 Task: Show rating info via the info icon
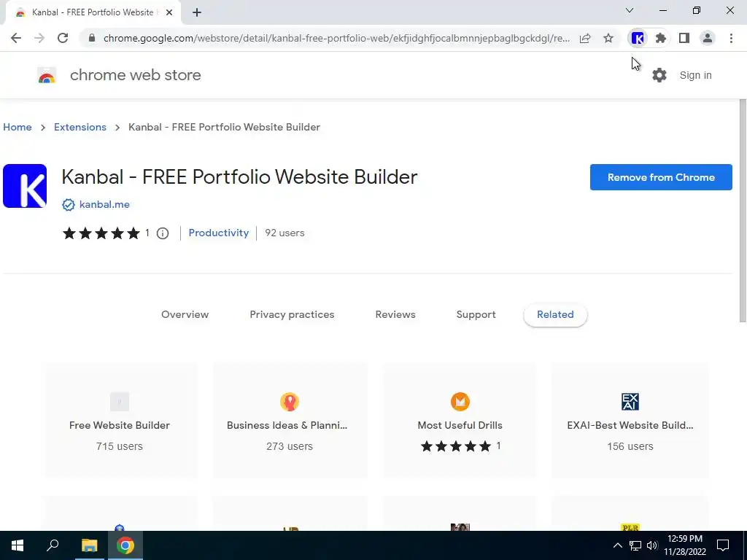click(163, 233)
